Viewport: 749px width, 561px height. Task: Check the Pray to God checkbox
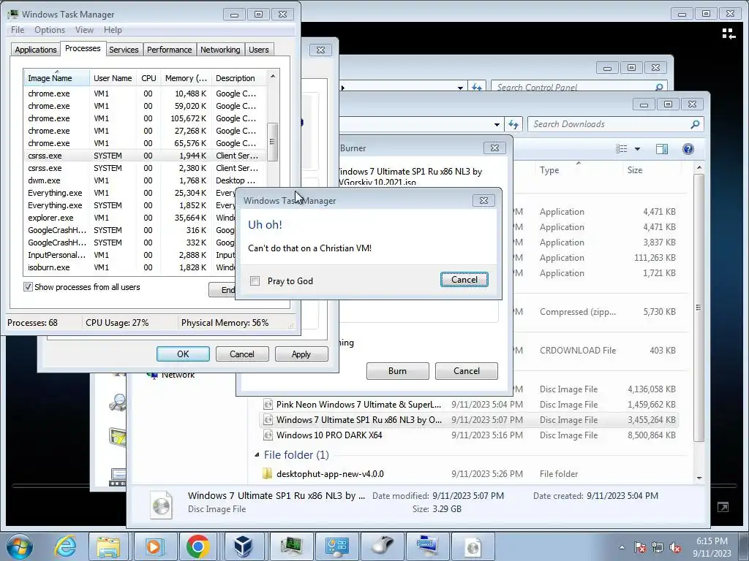(x=255, y=281)
